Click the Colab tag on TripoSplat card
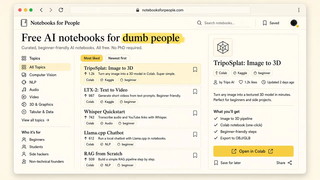The width and height of the screenshot is (320, 180). click(90, 80)
